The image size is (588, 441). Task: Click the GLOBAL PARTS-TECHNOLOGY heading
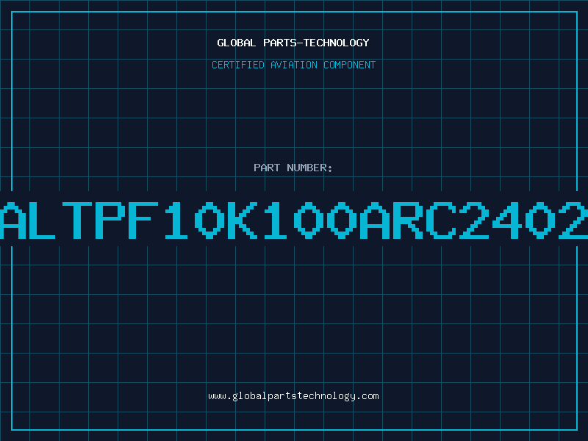pyautogui.click(x=293, y=43)
